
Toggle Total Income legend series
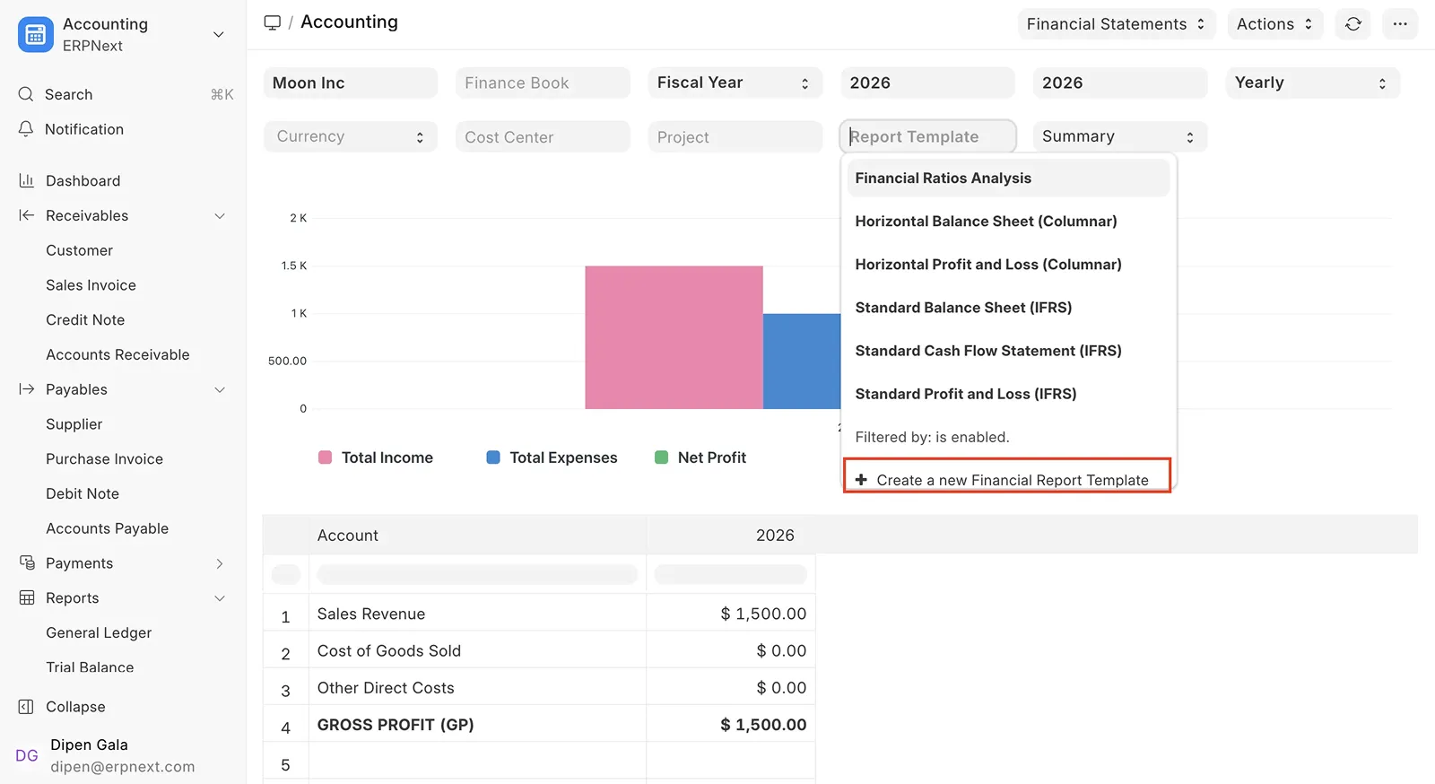click(376, 457)
